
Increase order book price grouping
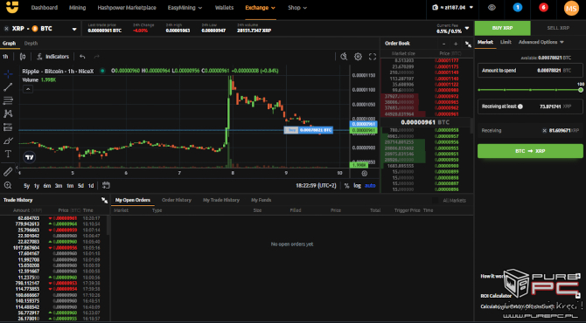point(456,44)
